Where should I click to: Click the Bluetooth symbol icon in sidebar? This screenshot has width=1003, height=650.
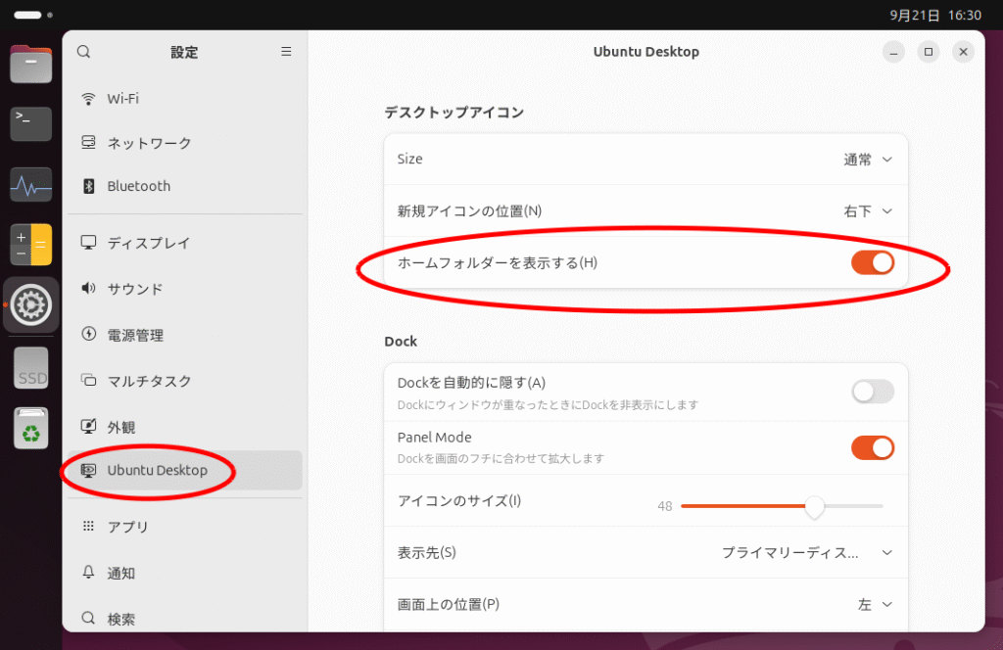pos(88,186)
